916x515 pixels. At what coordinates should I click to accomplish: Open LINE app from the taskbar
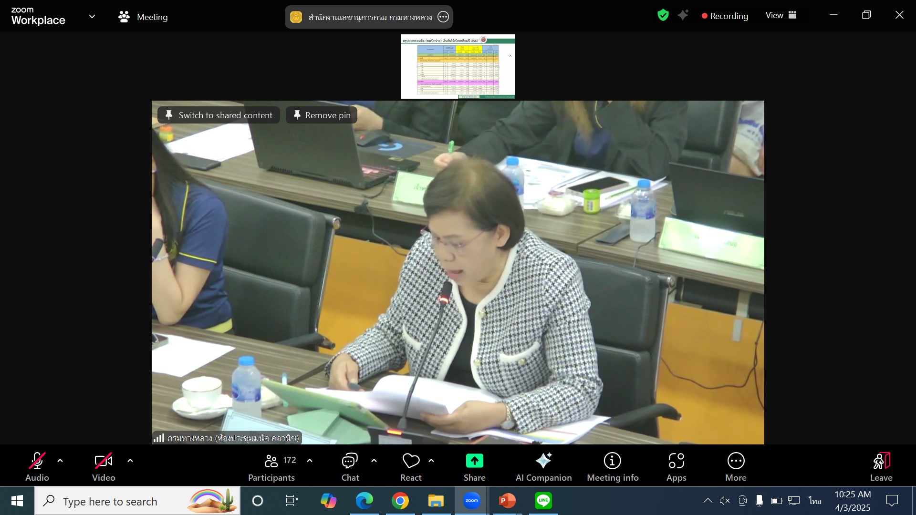[x=543, y=501]
